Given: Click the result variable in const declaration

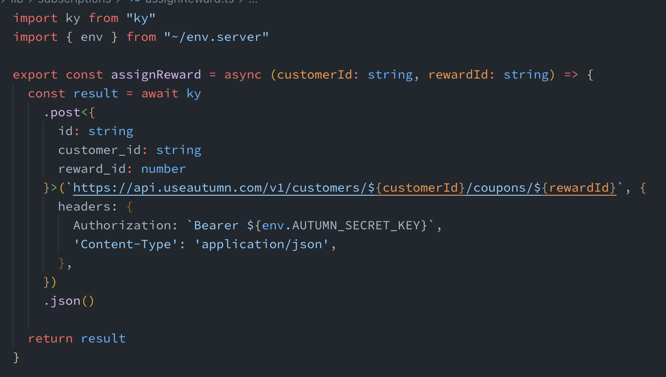Looking at the screenshot, I should [x=95, y=93].
